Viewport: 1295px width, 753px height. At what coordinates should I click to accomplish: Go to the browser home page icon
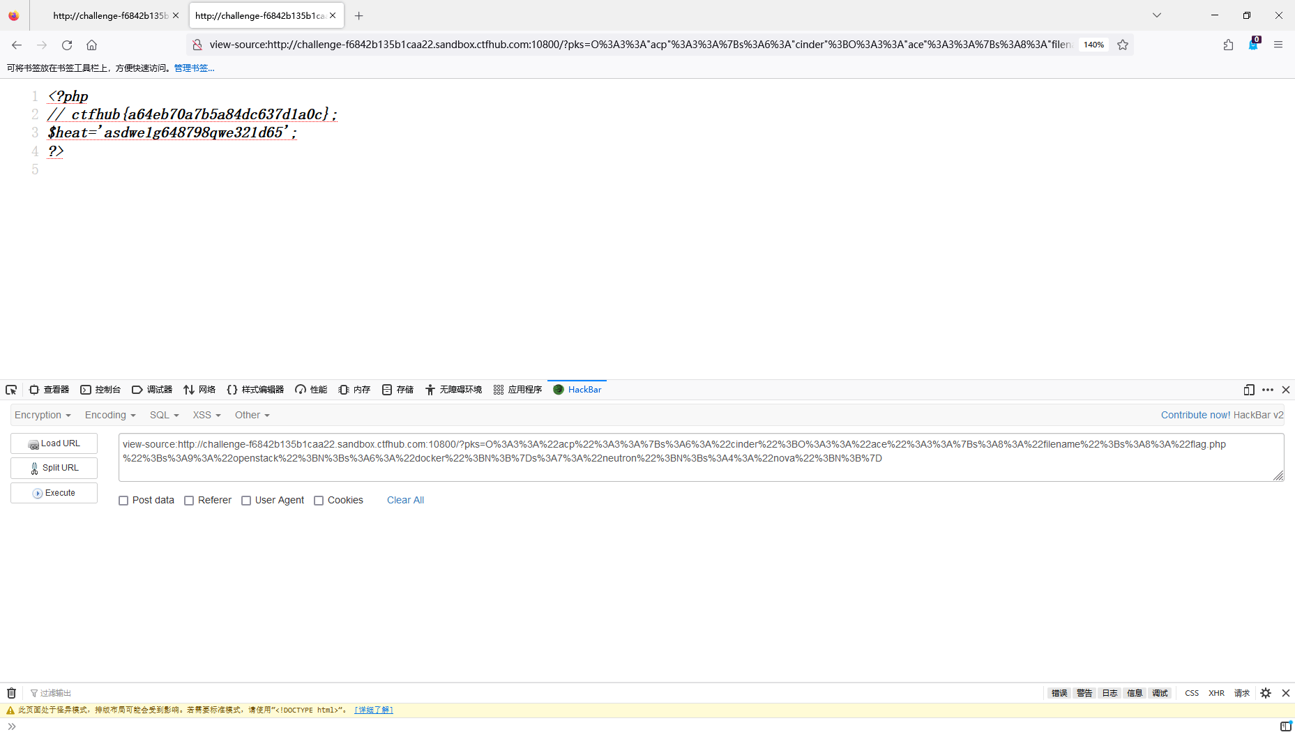coord(91,45)
